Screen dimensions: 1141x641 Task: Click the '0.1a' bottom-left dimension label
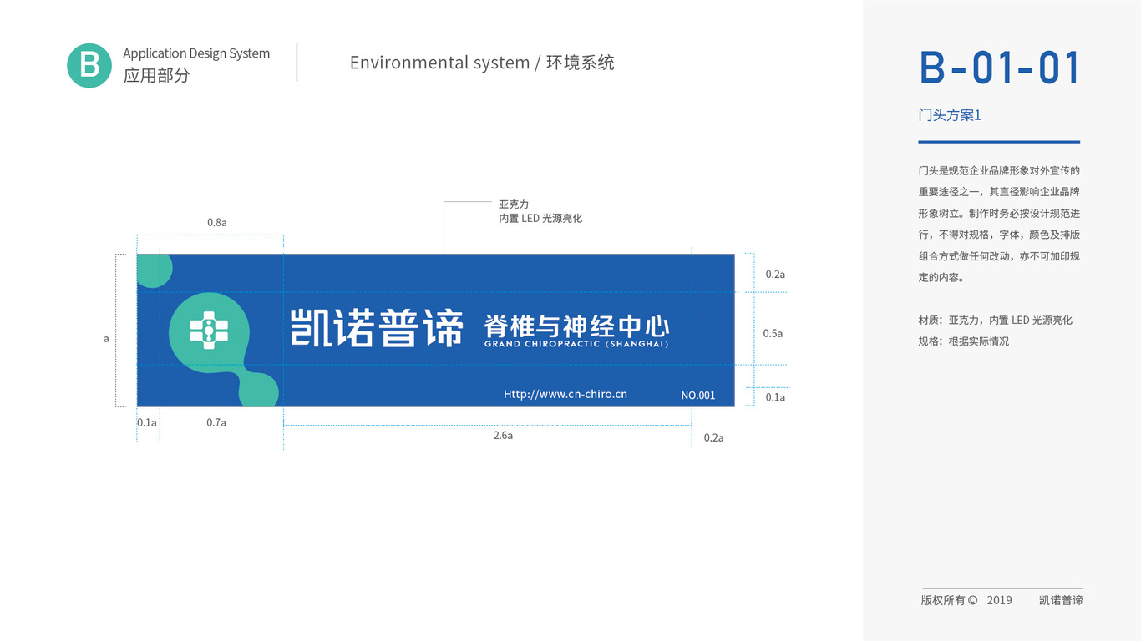147,422
